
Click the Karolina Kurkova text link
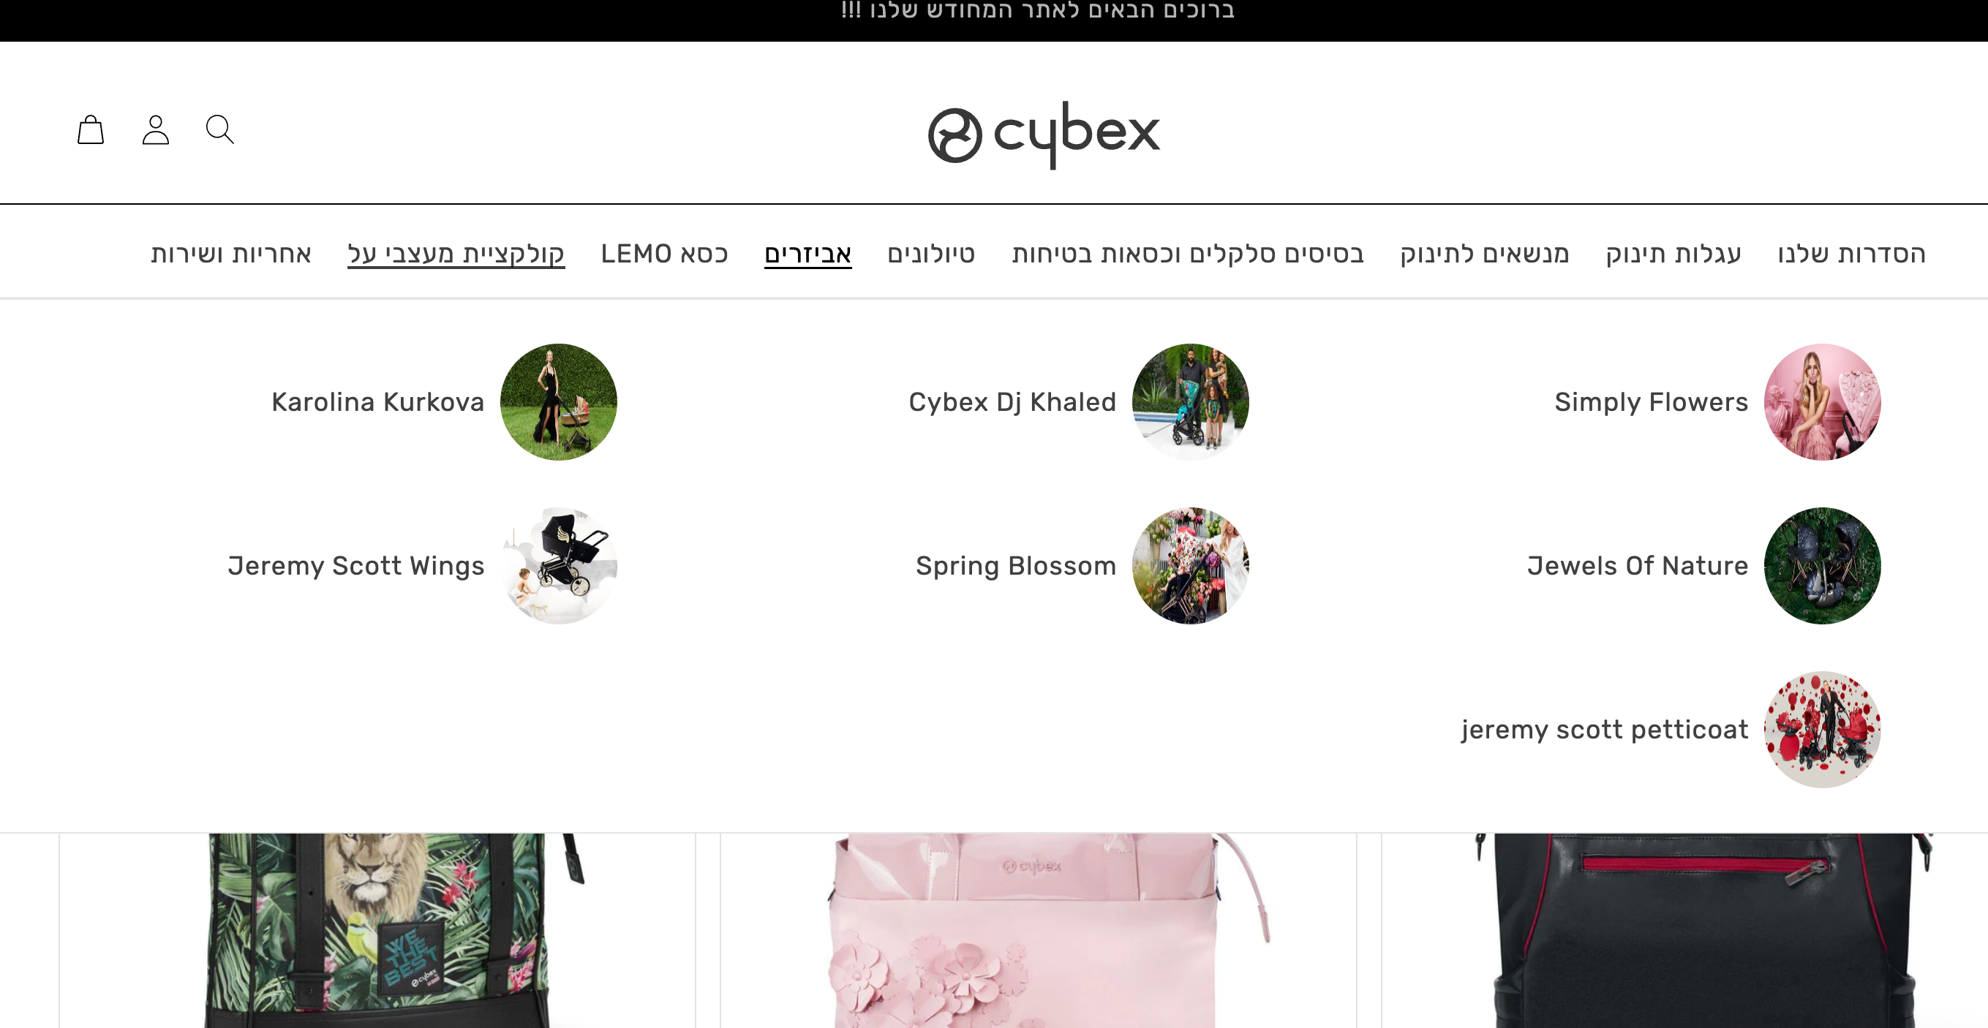[378, 402]
